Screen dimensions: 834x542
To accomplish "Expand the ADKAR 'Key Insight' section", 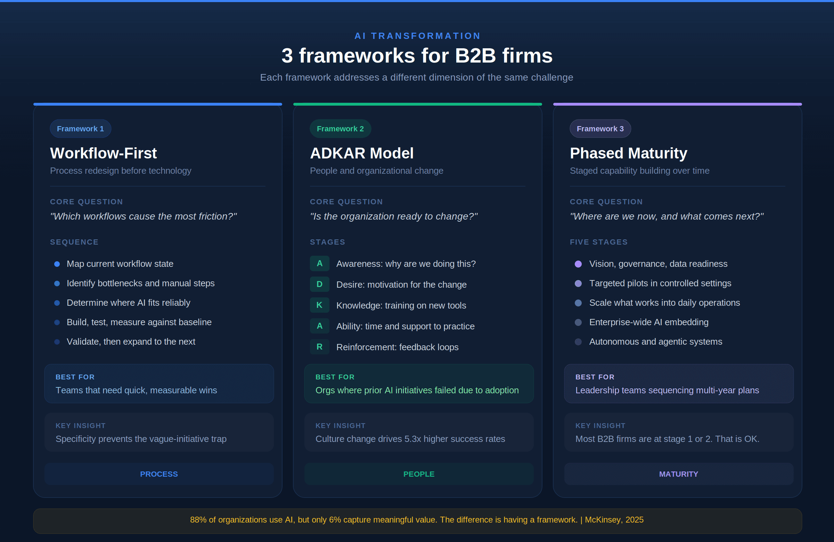I will coord(419,432).
